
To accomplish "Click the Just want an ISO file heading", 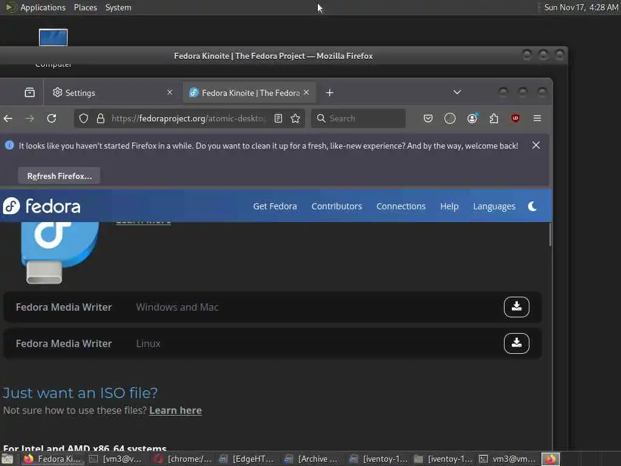I will click(80, 393).
